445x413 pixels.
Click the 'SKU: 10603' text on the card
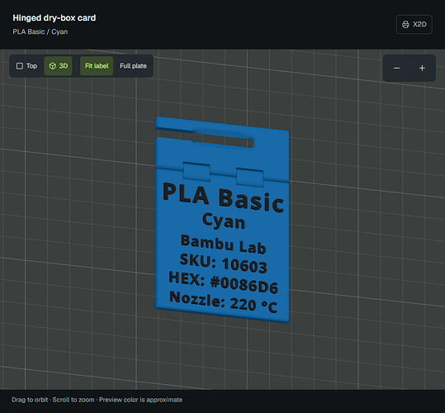pyautogui.click(x=224, y=263)
